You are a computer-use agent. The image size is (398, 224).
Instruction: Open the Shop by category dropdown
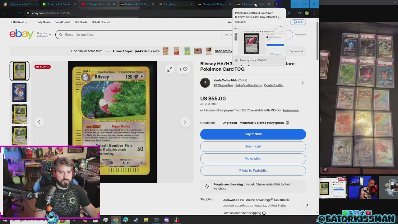tap(44, 35)
